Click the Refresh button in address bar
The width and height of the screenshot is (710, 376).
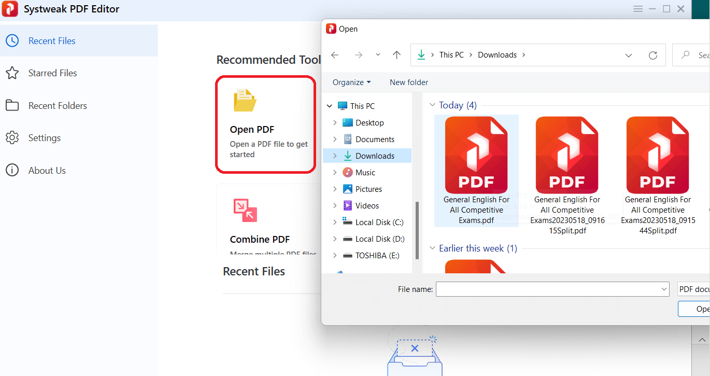coord(653,55)
